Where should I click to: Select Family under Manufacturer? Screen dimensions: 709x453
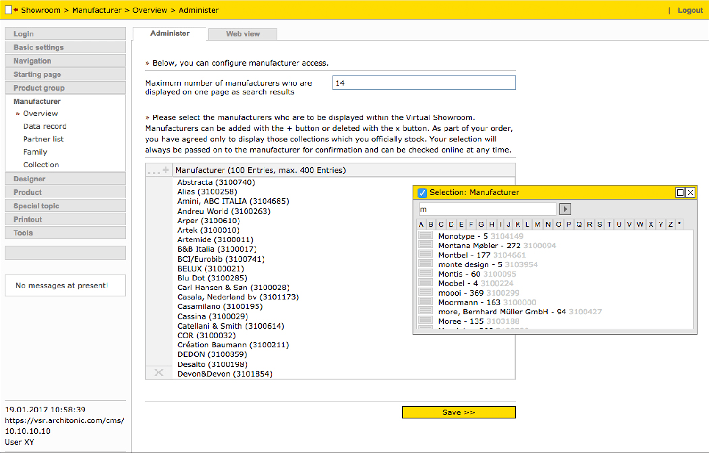(35, 152)
